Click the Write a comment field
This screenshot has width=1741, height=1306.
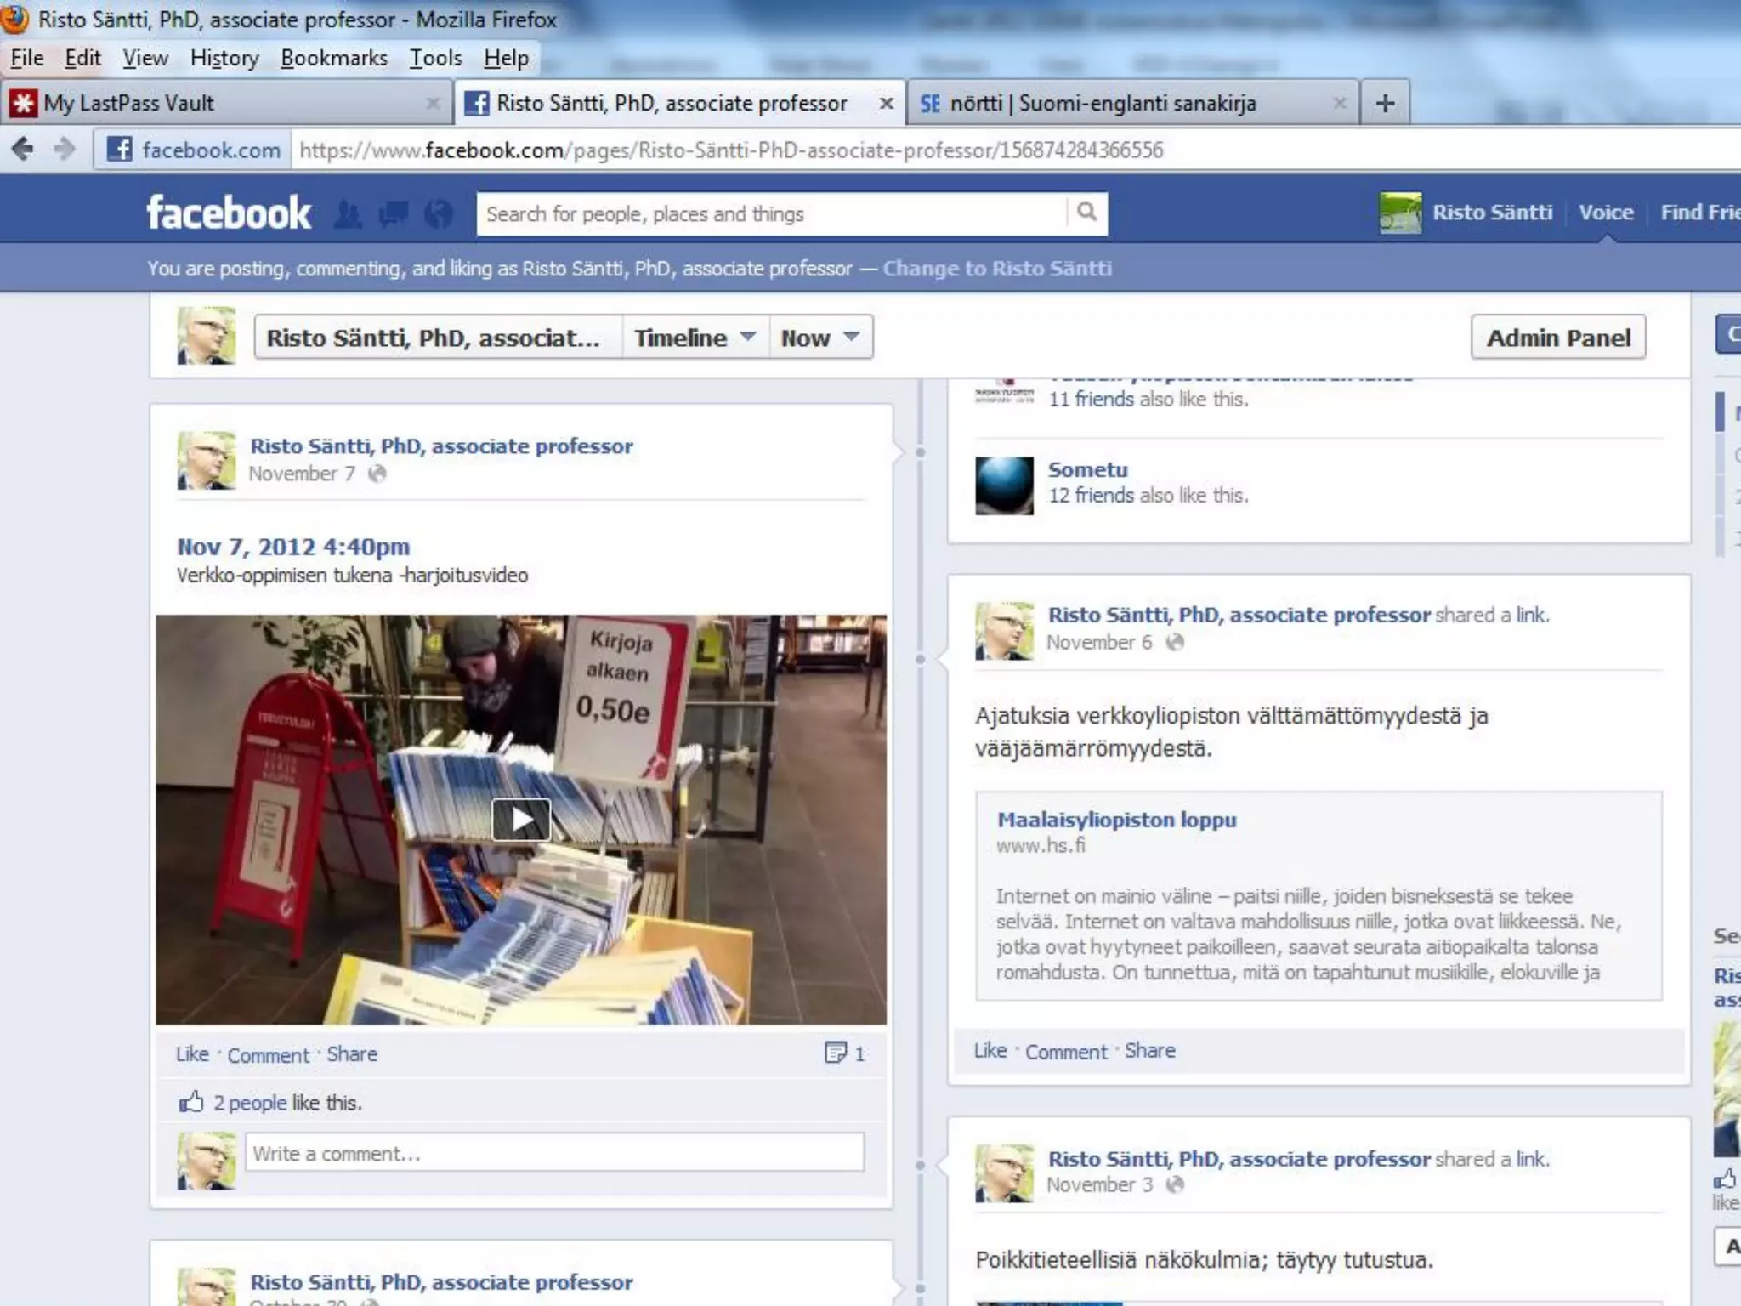point(554,1154)
